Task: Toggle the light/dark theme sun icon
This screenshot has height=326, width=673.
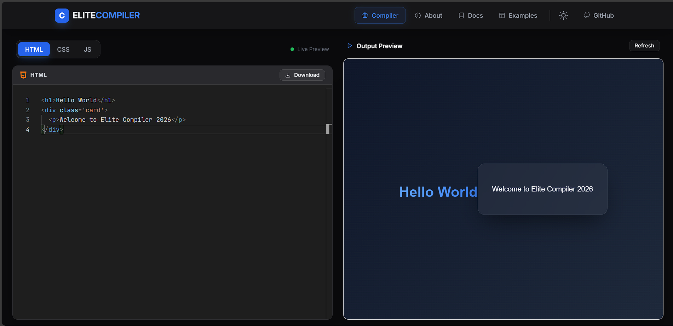Action: 563,16
